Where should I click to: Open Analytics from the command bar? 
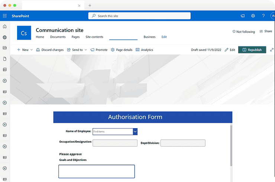pos(144,50)
